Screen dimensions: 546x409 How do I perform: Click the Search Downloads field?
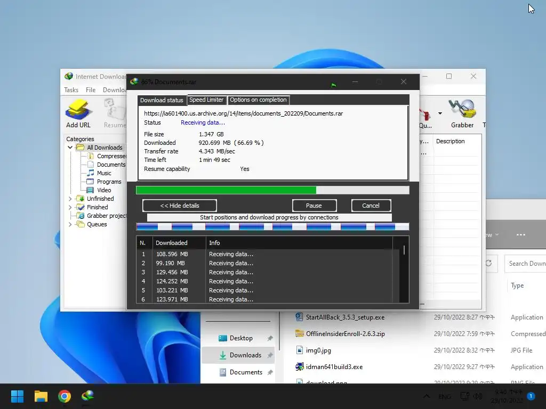(x=525, y=264)
